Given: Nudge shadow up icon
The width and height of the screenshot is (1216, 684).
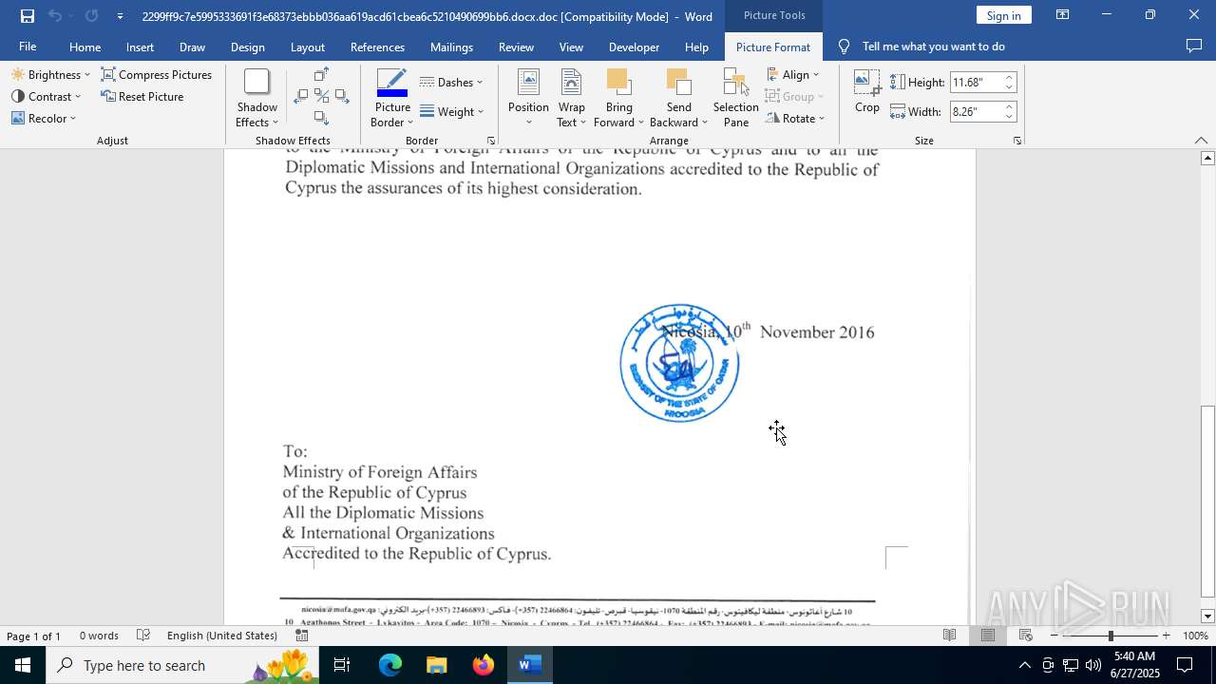Looking at the screenshot, I should click(321, 74).
